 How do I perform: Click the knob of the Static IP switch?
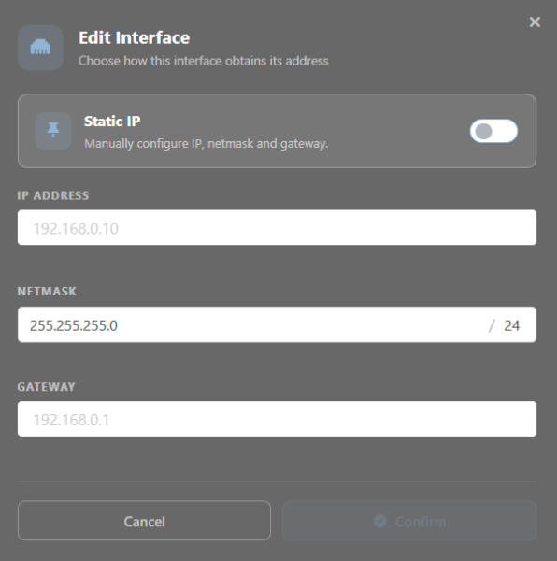pyautogui.click(x=483, y=131)
